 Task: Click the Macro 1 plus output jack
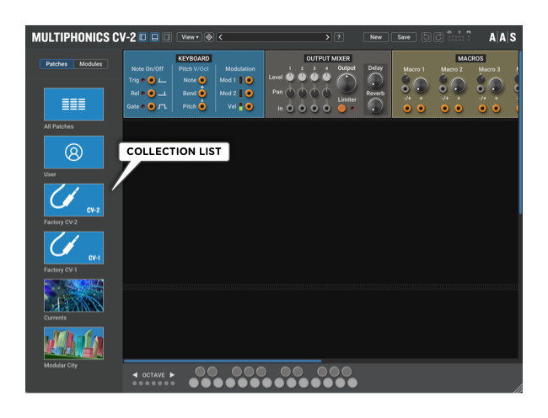coord(421,109)
